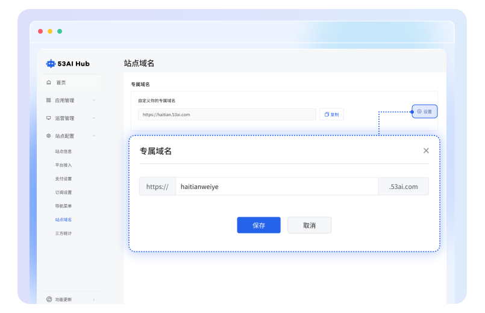Screen dimensions: 485x313
Task: Go to 平台接入 submenu item
Action: click(63, 165)
